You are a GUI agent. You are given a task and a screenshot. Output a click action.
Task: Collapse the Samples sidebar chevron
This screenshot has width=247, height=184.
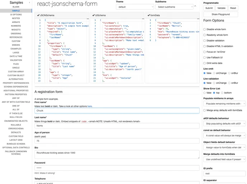pos(29,3)
